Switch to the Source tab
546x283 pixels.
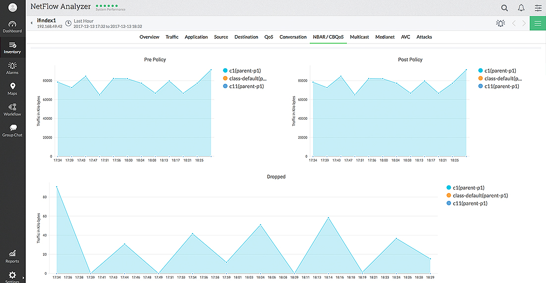[221, 37]
